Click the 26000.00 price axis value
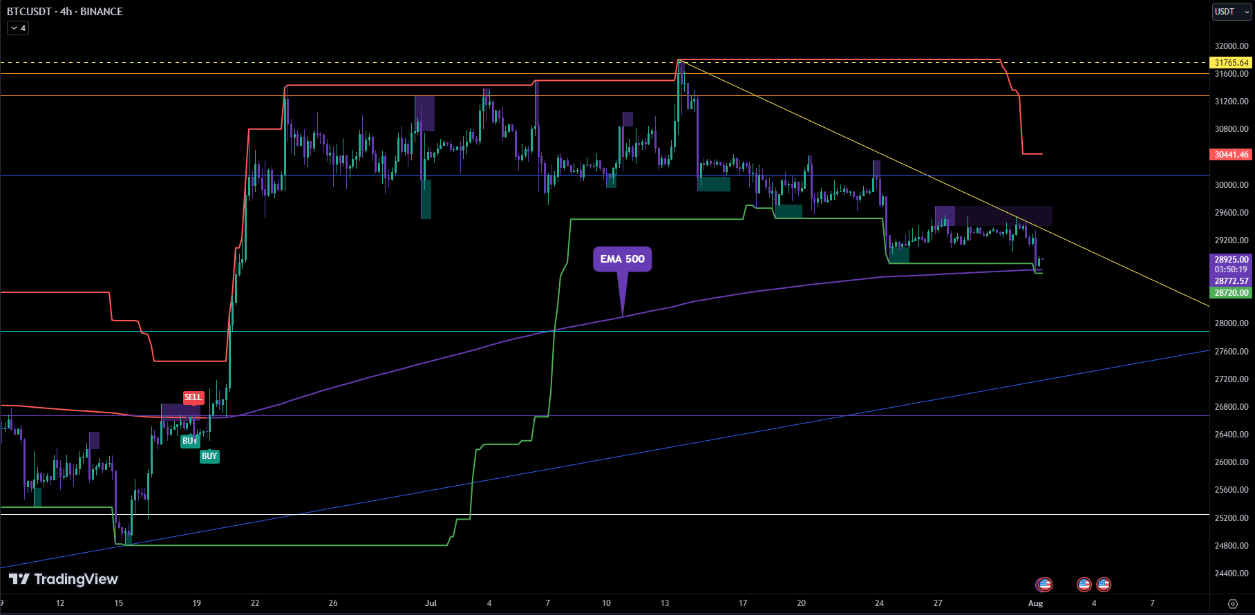 tap(1232, 462)
